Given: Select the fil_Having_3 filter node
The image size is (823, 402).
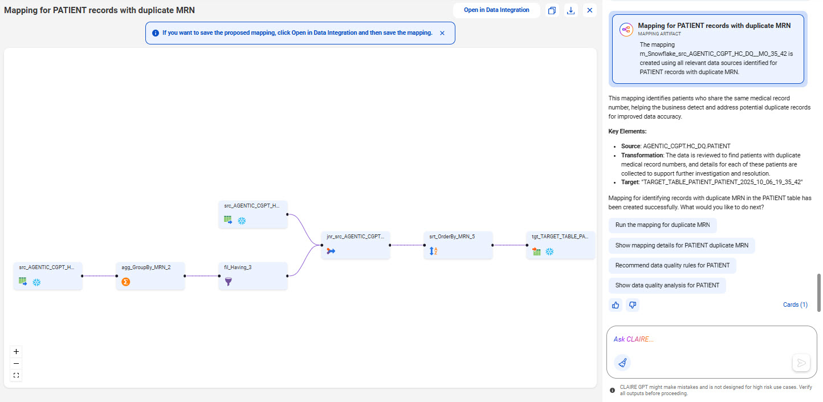Looking at the screenshot, I should coord(253,275).
